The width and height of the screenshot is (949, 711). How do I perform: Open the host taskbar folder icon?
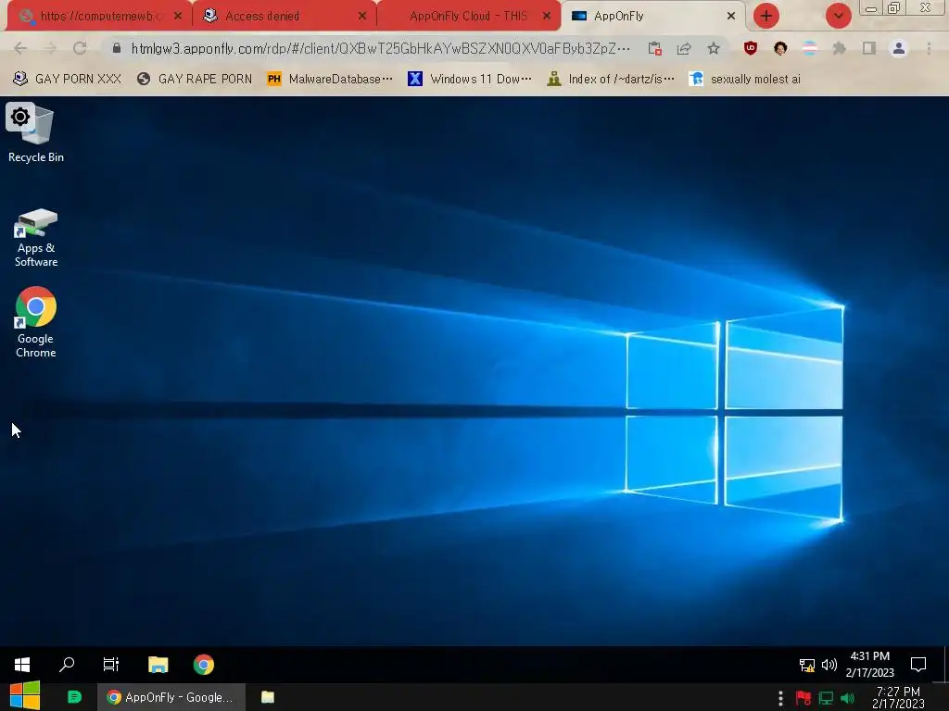coord(268,697)
